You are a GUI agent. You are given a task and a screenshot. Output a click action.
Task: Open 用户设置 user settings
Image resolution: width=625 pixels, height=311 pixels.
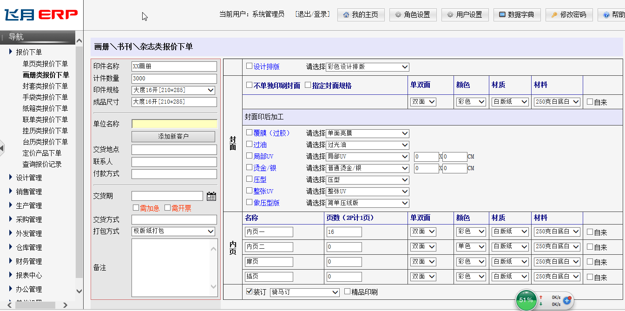click(x=465, y=15)
